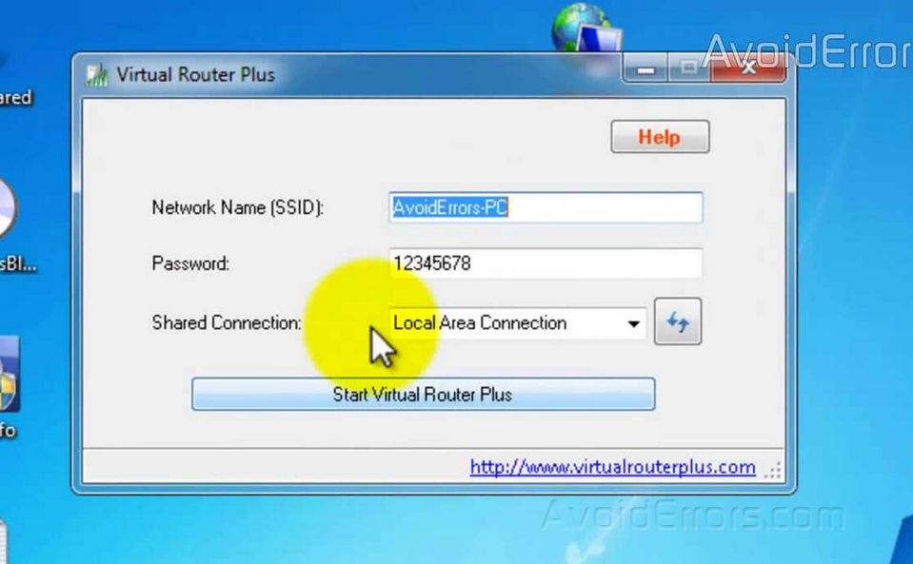
Task: Select Local Area Connection from the dropdown
Action: 480,322
